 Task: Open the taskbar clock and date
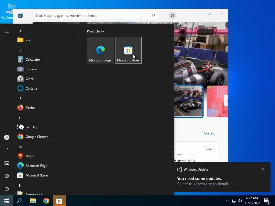pos(252,201)
